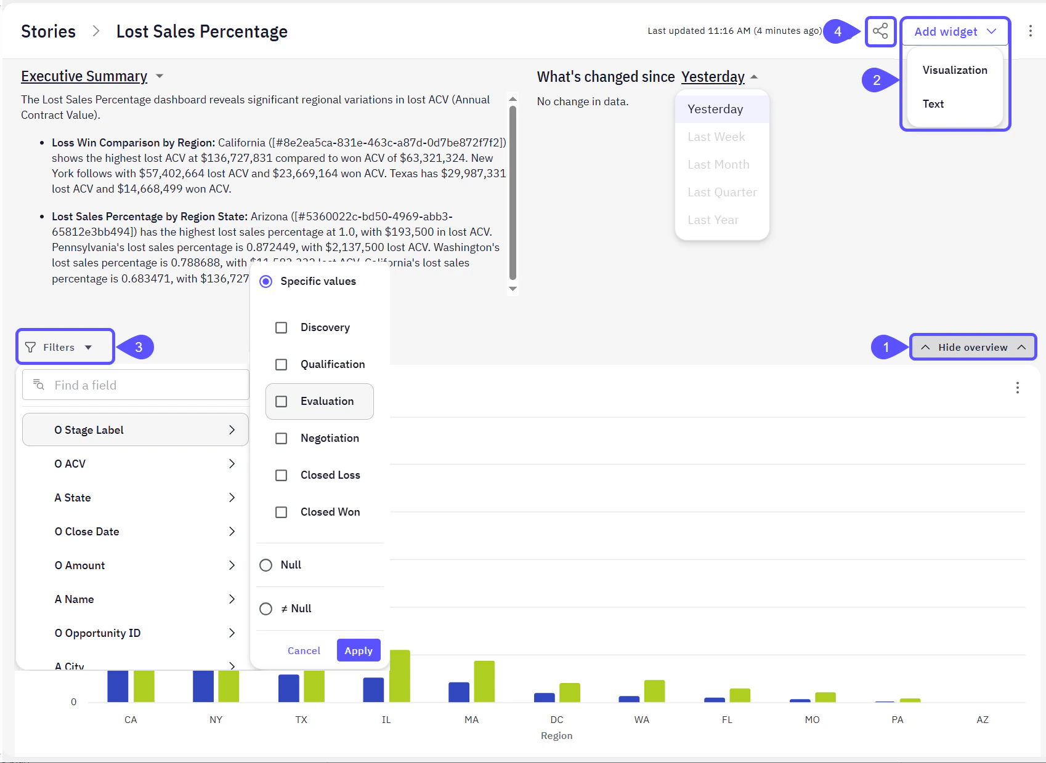Click the search icon in Find a field
This screenshot has height=763, width=1046.
click(x=38, y=385)
